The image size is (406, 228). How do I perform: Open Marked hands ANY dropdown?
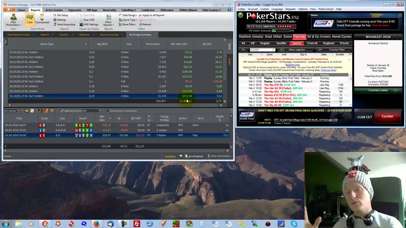pyautogui.click(x=92, y=111)
